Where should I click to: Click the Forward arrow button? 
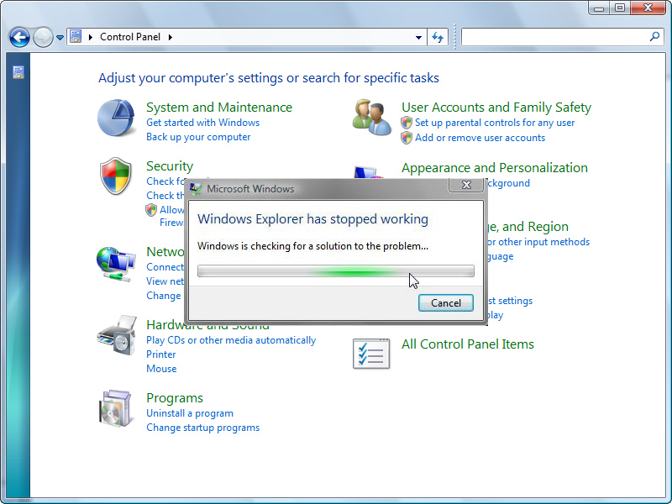pos(43,38)
